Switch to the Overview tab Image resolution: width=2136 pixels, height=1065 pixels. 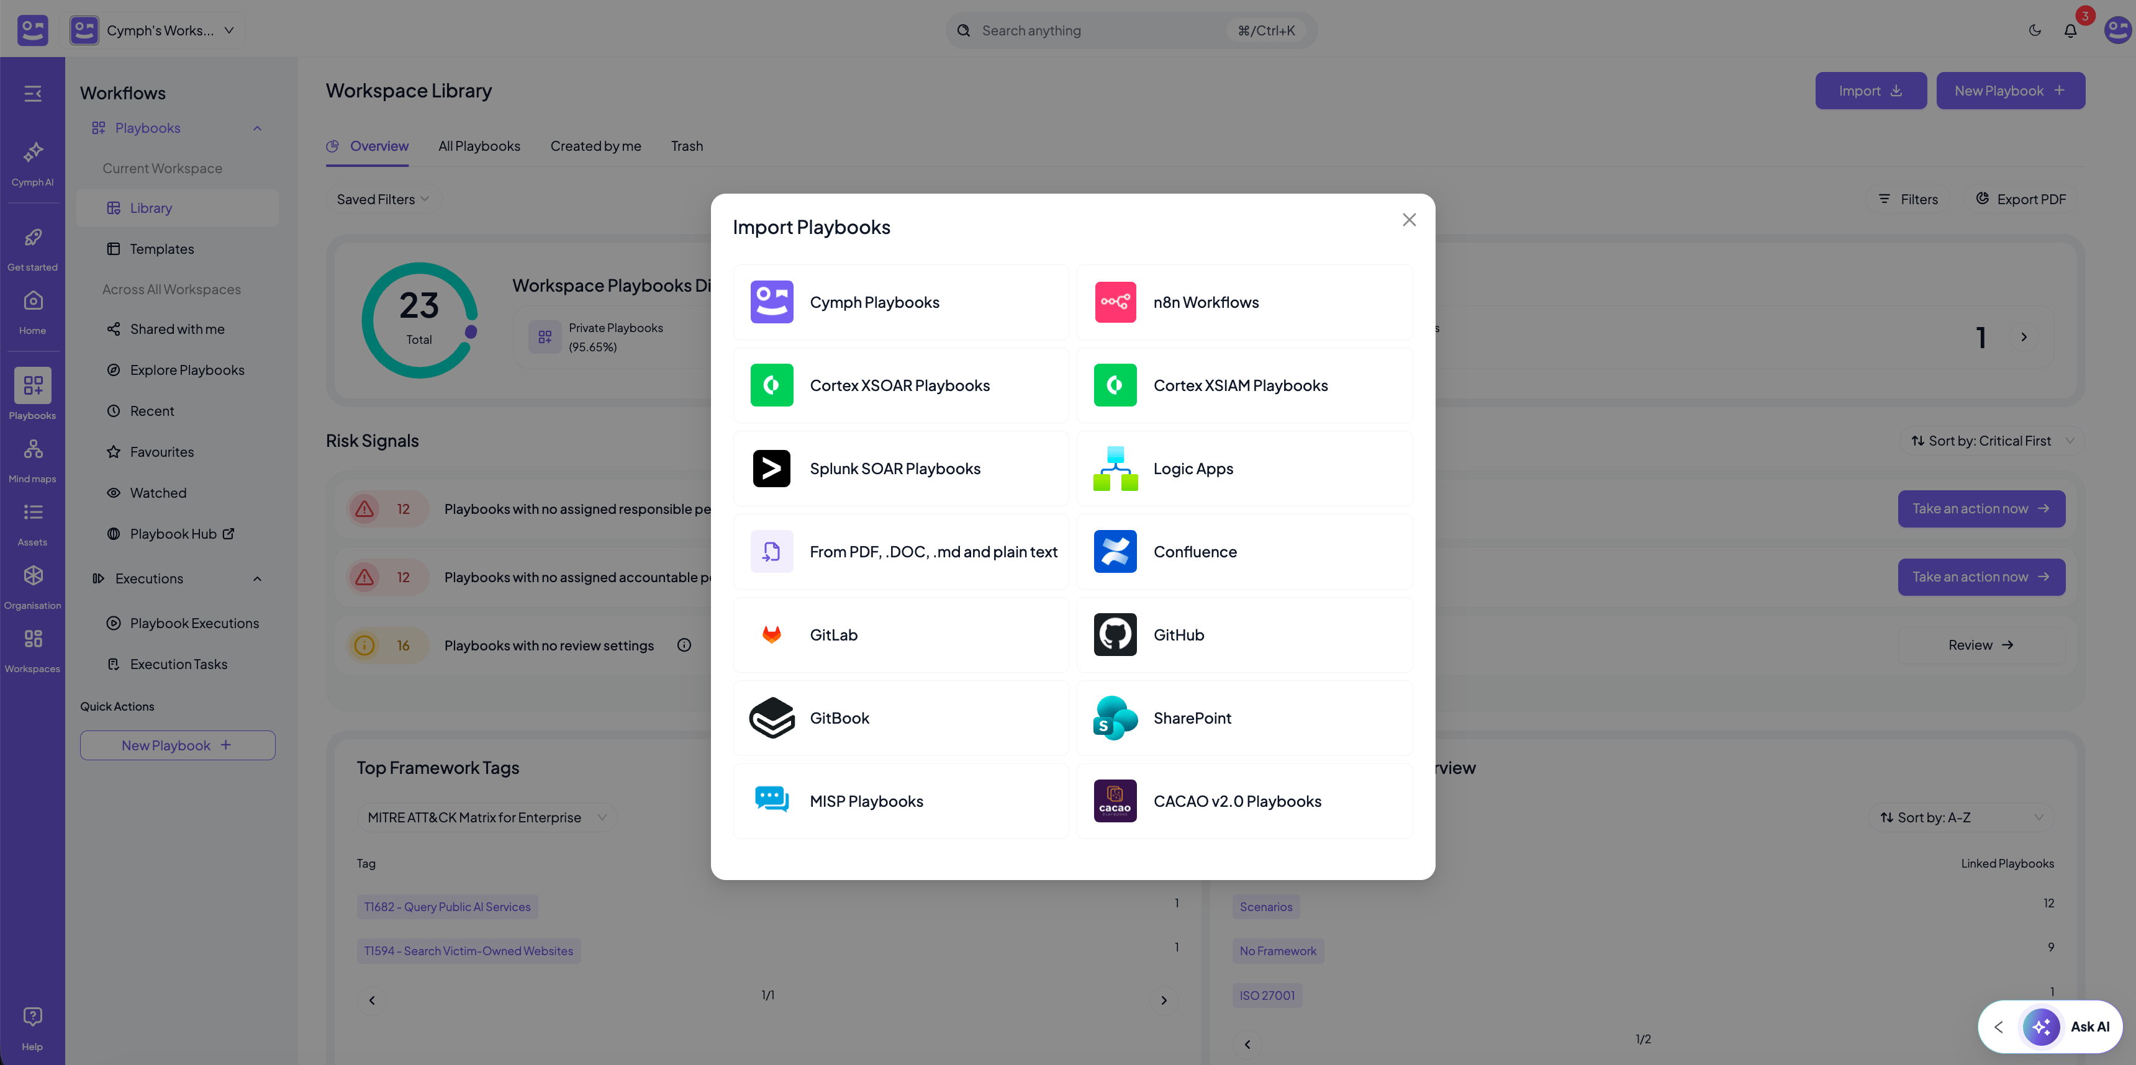[368, 146]
